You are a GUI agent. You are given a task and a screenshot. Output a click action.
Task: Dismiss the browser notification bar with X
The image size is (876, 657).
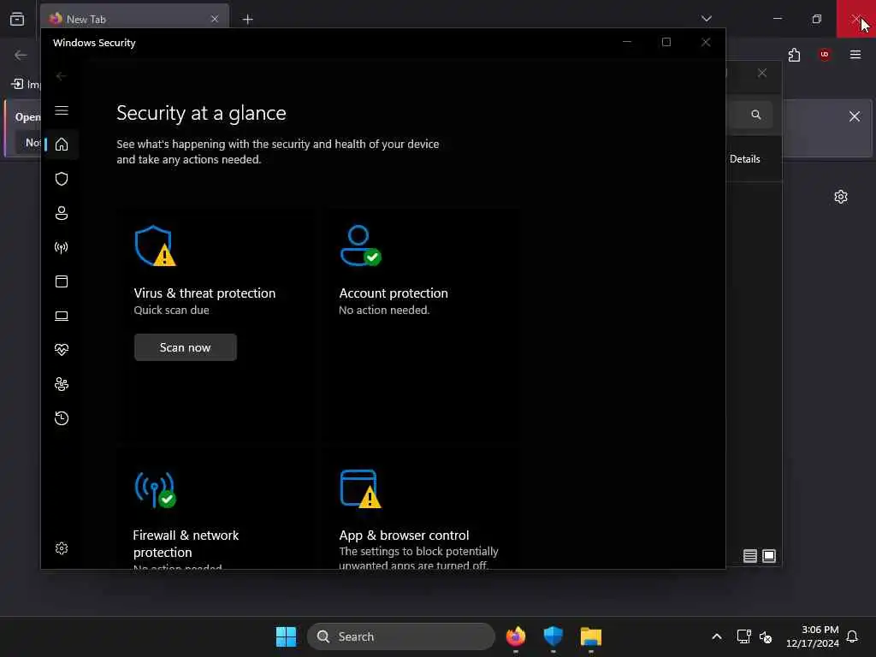pyautogui.click(x=855, y=116)
